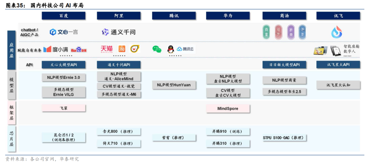This screenshot has height=164, width=373.
Task: Click the 文心大模型API box
Action: (64, 64)
